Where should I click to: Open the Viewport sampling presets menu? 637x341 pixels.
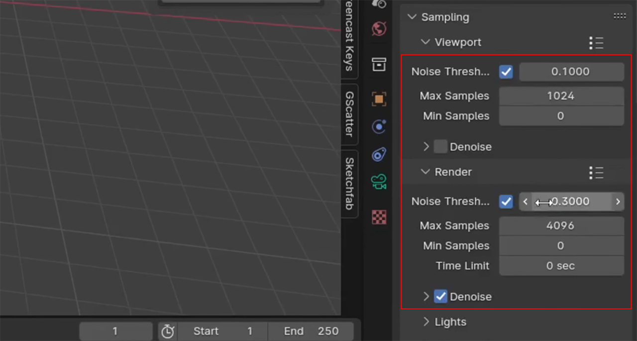596,43
